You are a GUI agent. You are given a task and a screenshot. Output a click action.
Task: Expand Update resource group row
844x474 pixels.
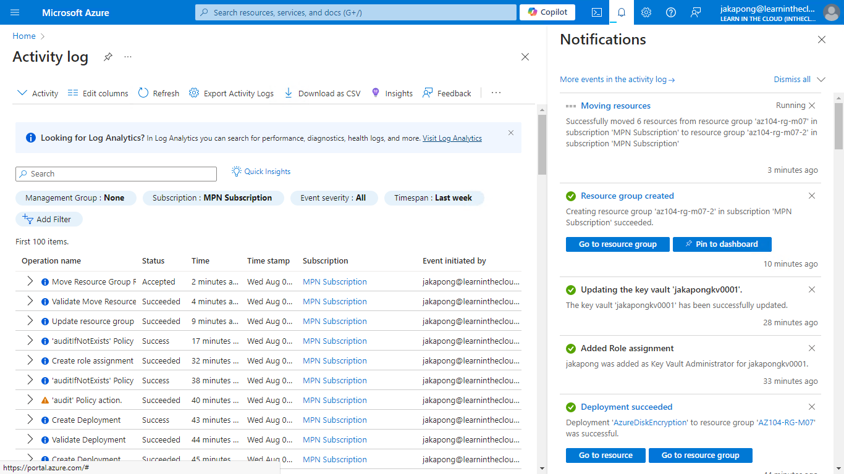coord(30,321)
